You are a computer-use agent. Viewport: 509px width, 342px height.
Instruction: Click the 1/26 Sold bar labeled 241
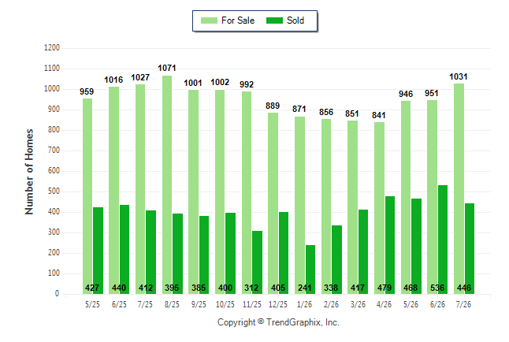click(x=310, y=270)
